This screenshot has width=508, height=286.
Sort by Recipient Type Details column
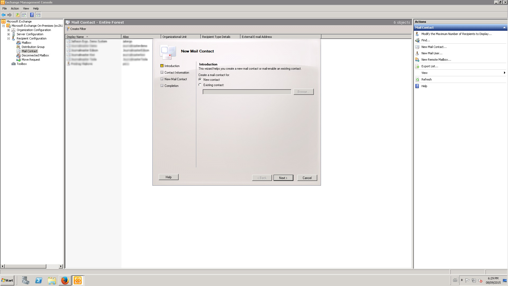point(220,37)
